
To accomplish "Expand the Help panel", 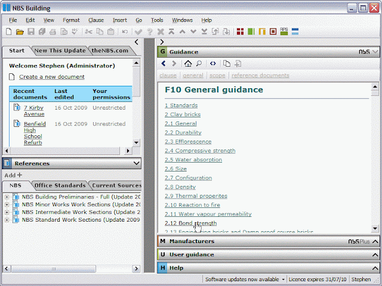I will [375, 268].
